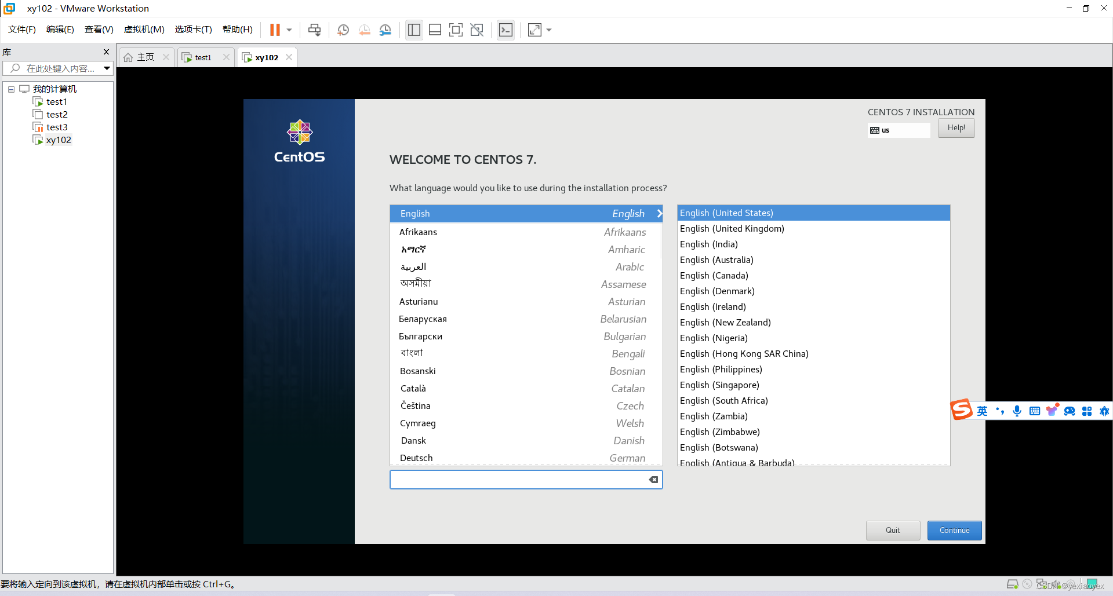
Task: Open the 帮助(H) menu
Action: pos(238,30)
